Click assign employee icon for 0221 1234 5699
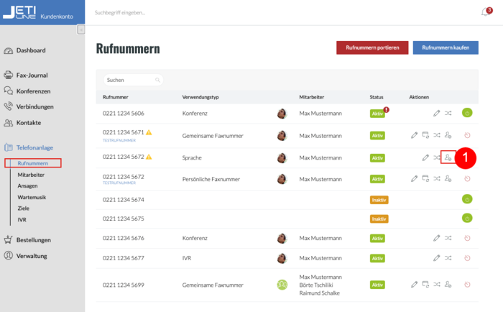The height and width of the screenshot is (312, 503). tap(448, 285)
